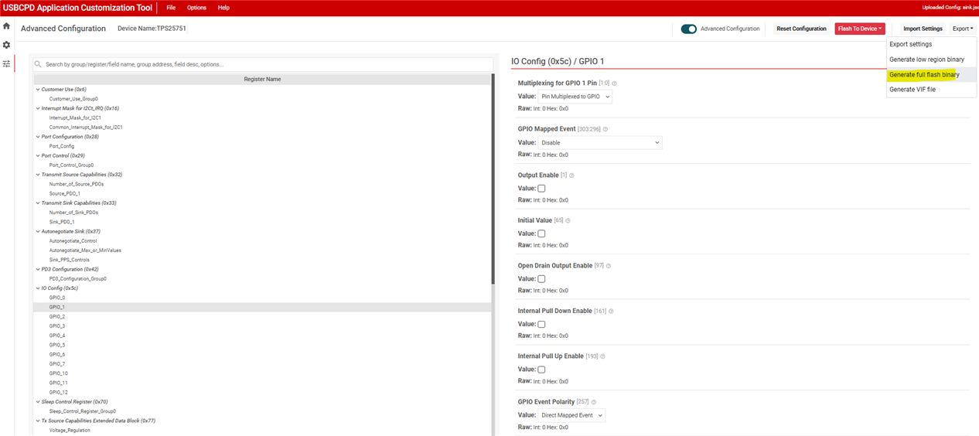The width and height of the screenshot is (979, 436).
Task: Select the Customer_Use_Group0 register
Action: 73,99
